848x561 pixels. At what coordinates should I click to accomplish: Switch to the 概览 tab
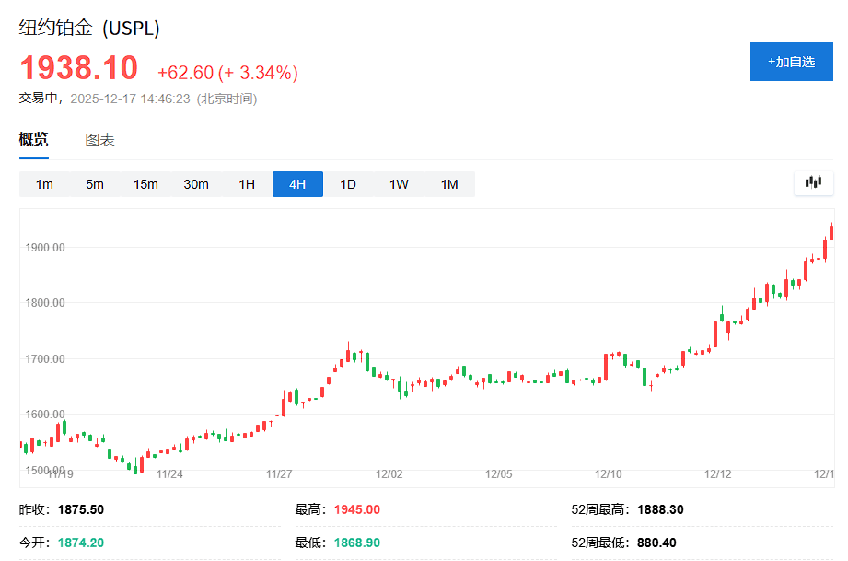click(x=34, y=140)
